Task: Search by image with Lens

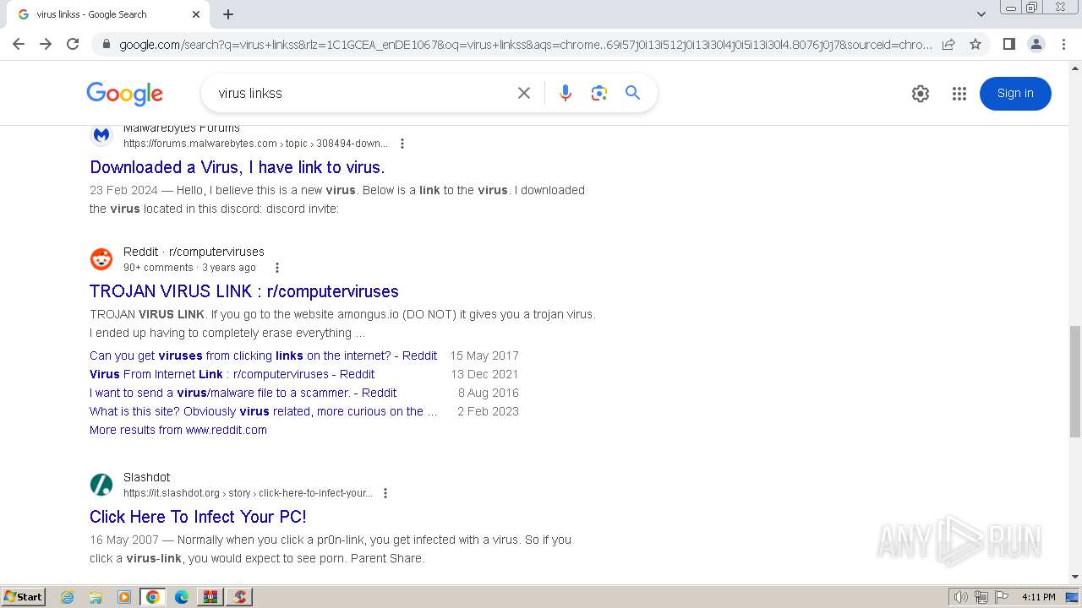Action: [599, 93]
